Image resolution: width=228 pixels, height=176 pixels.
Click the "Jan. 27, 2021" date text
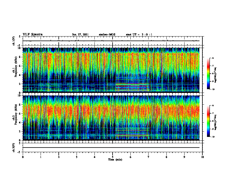coord(80,35)
